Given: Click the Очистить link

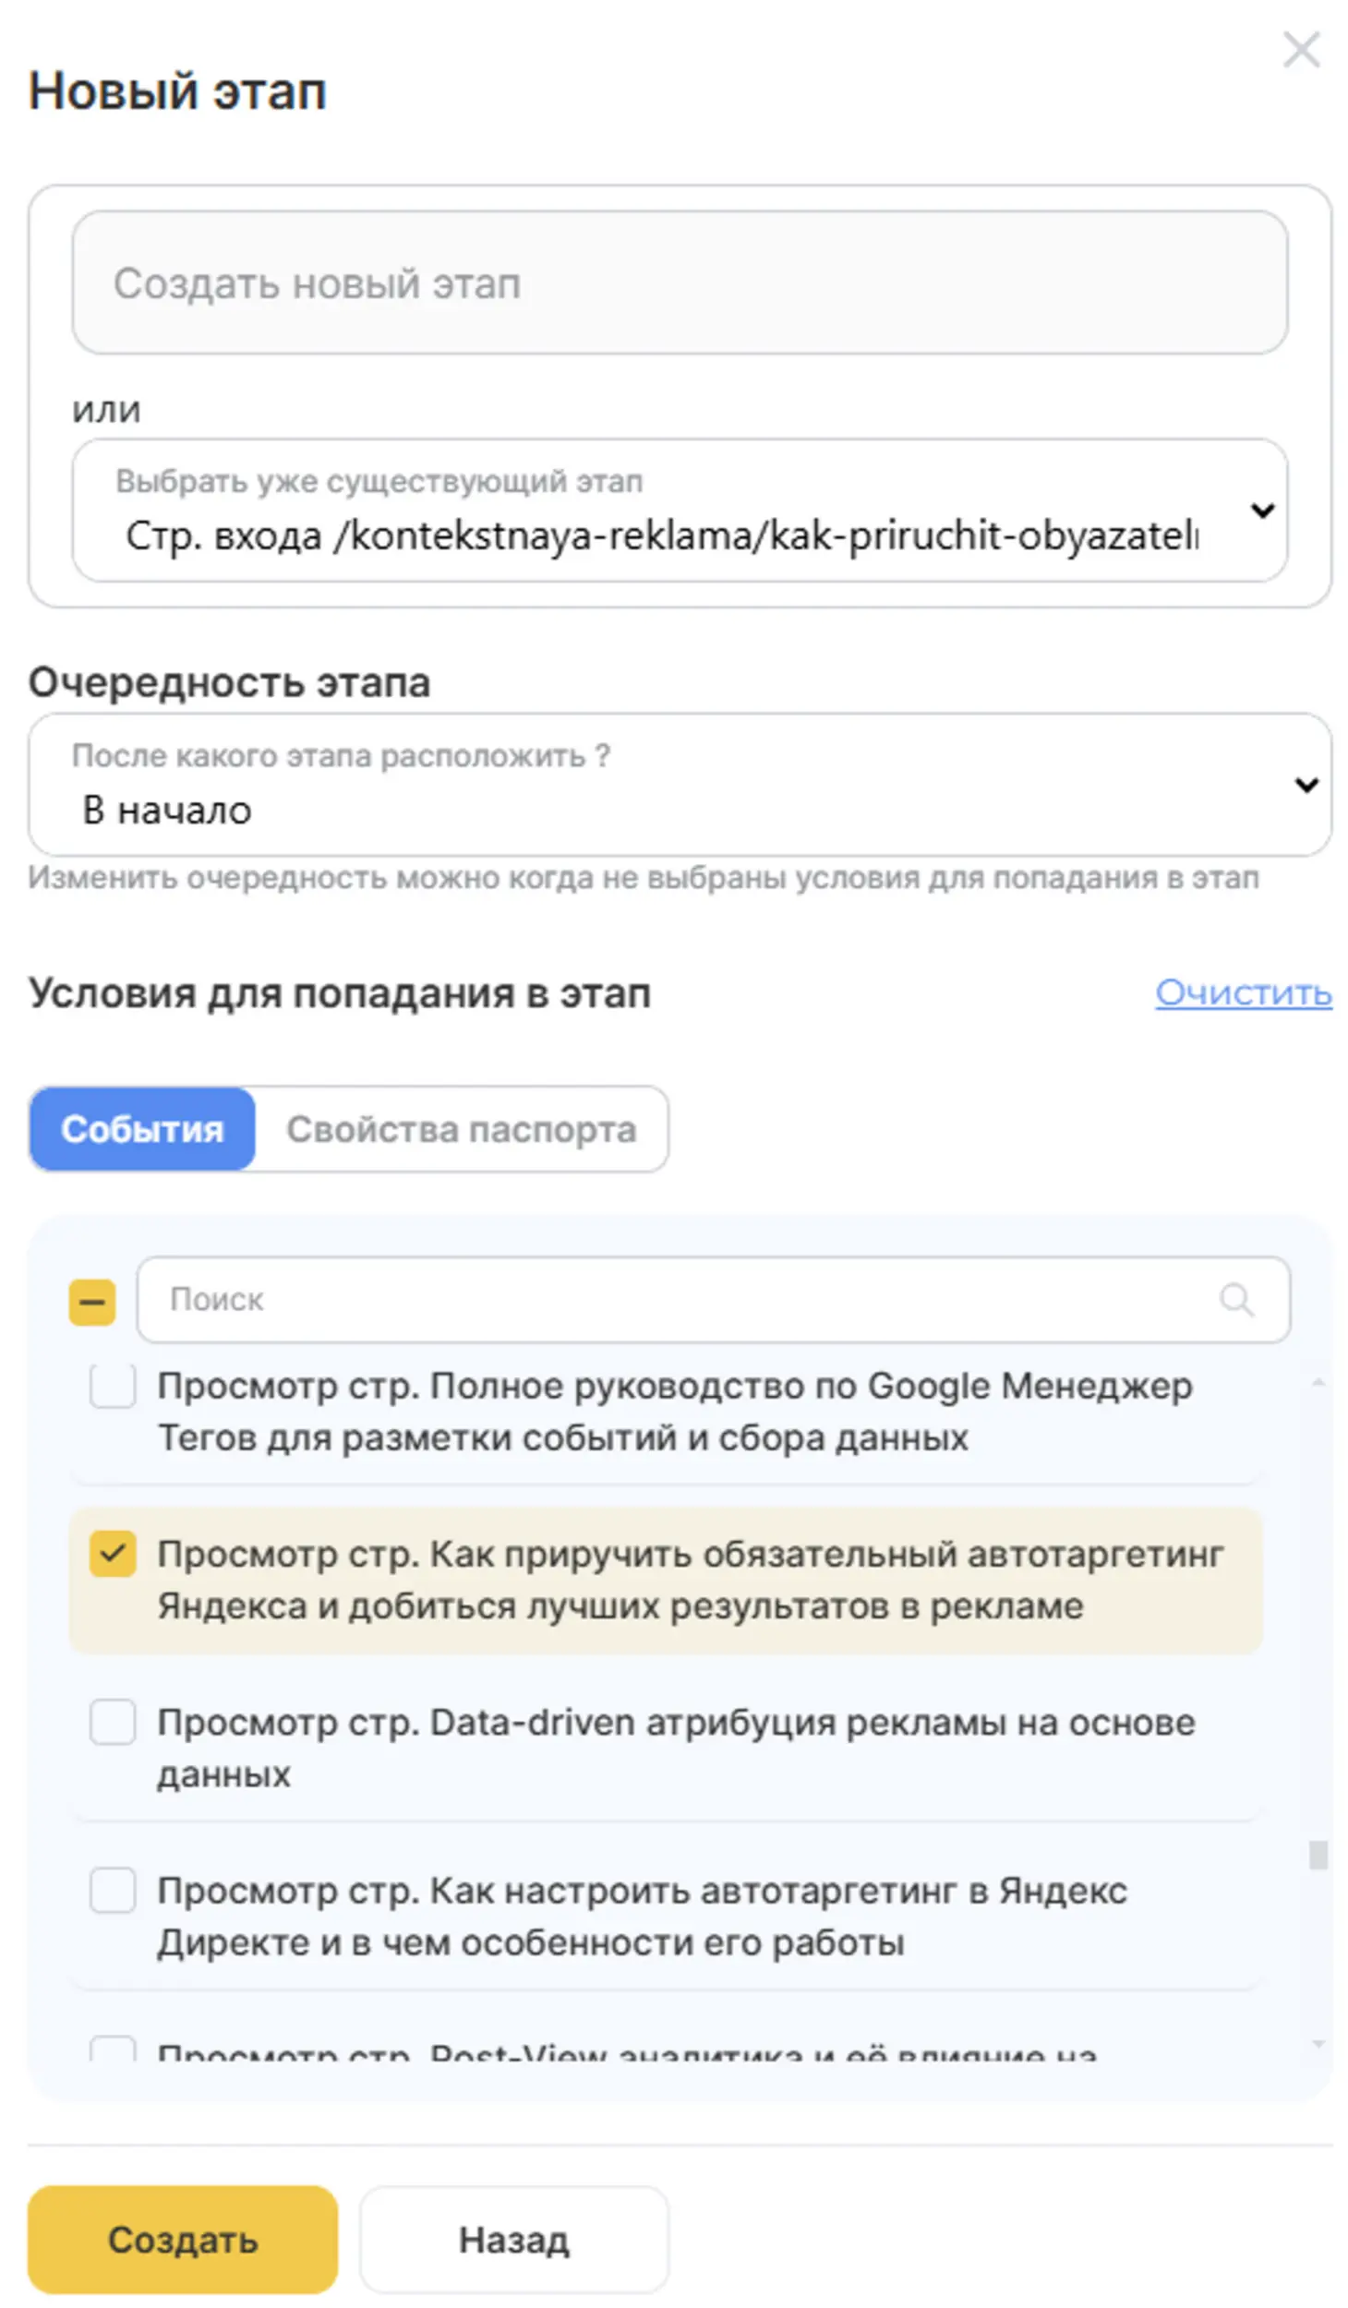Looking at the screenshot, I should [x=1243, y=992].
